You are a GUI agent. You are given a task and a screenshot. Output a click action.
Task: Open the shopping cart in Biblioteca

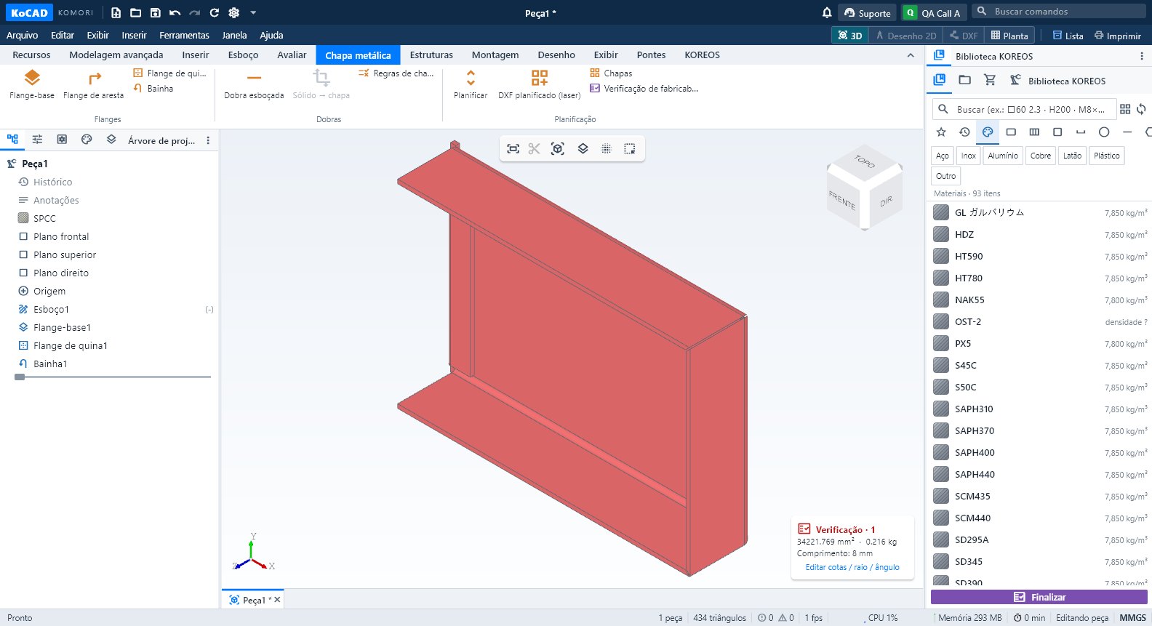click(989, 80)
